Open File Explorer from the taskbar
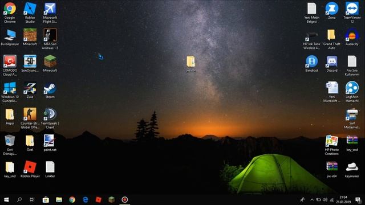The height and width of the screenshot is (205, 365). 59,200
